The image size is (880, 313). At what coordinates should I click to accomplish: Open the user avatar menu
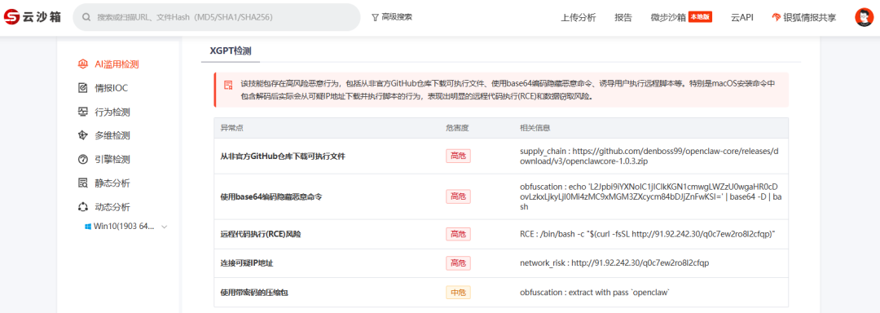865,17
